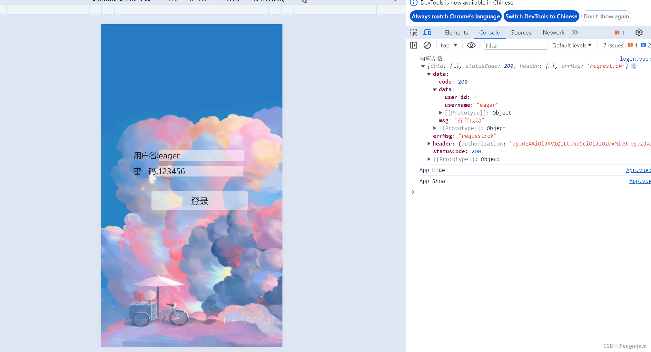The width and height of the screenshot is (651, 352).
Task: Activate the inspect element picker icon
Action: coord(414,33)
